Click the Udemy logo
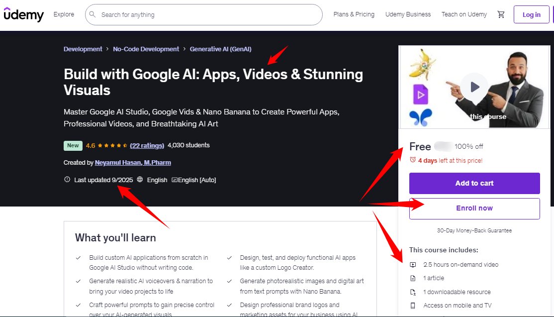Image resolution: width=554 pixels, height=317 pixels. point(24,14)
